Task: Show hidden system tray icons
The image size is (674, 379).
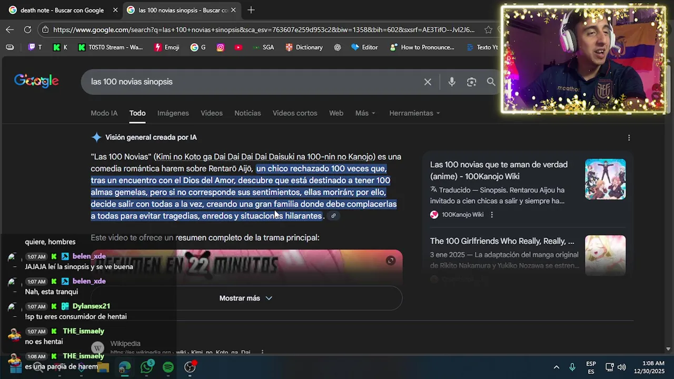Action: (x=556, y=367)
